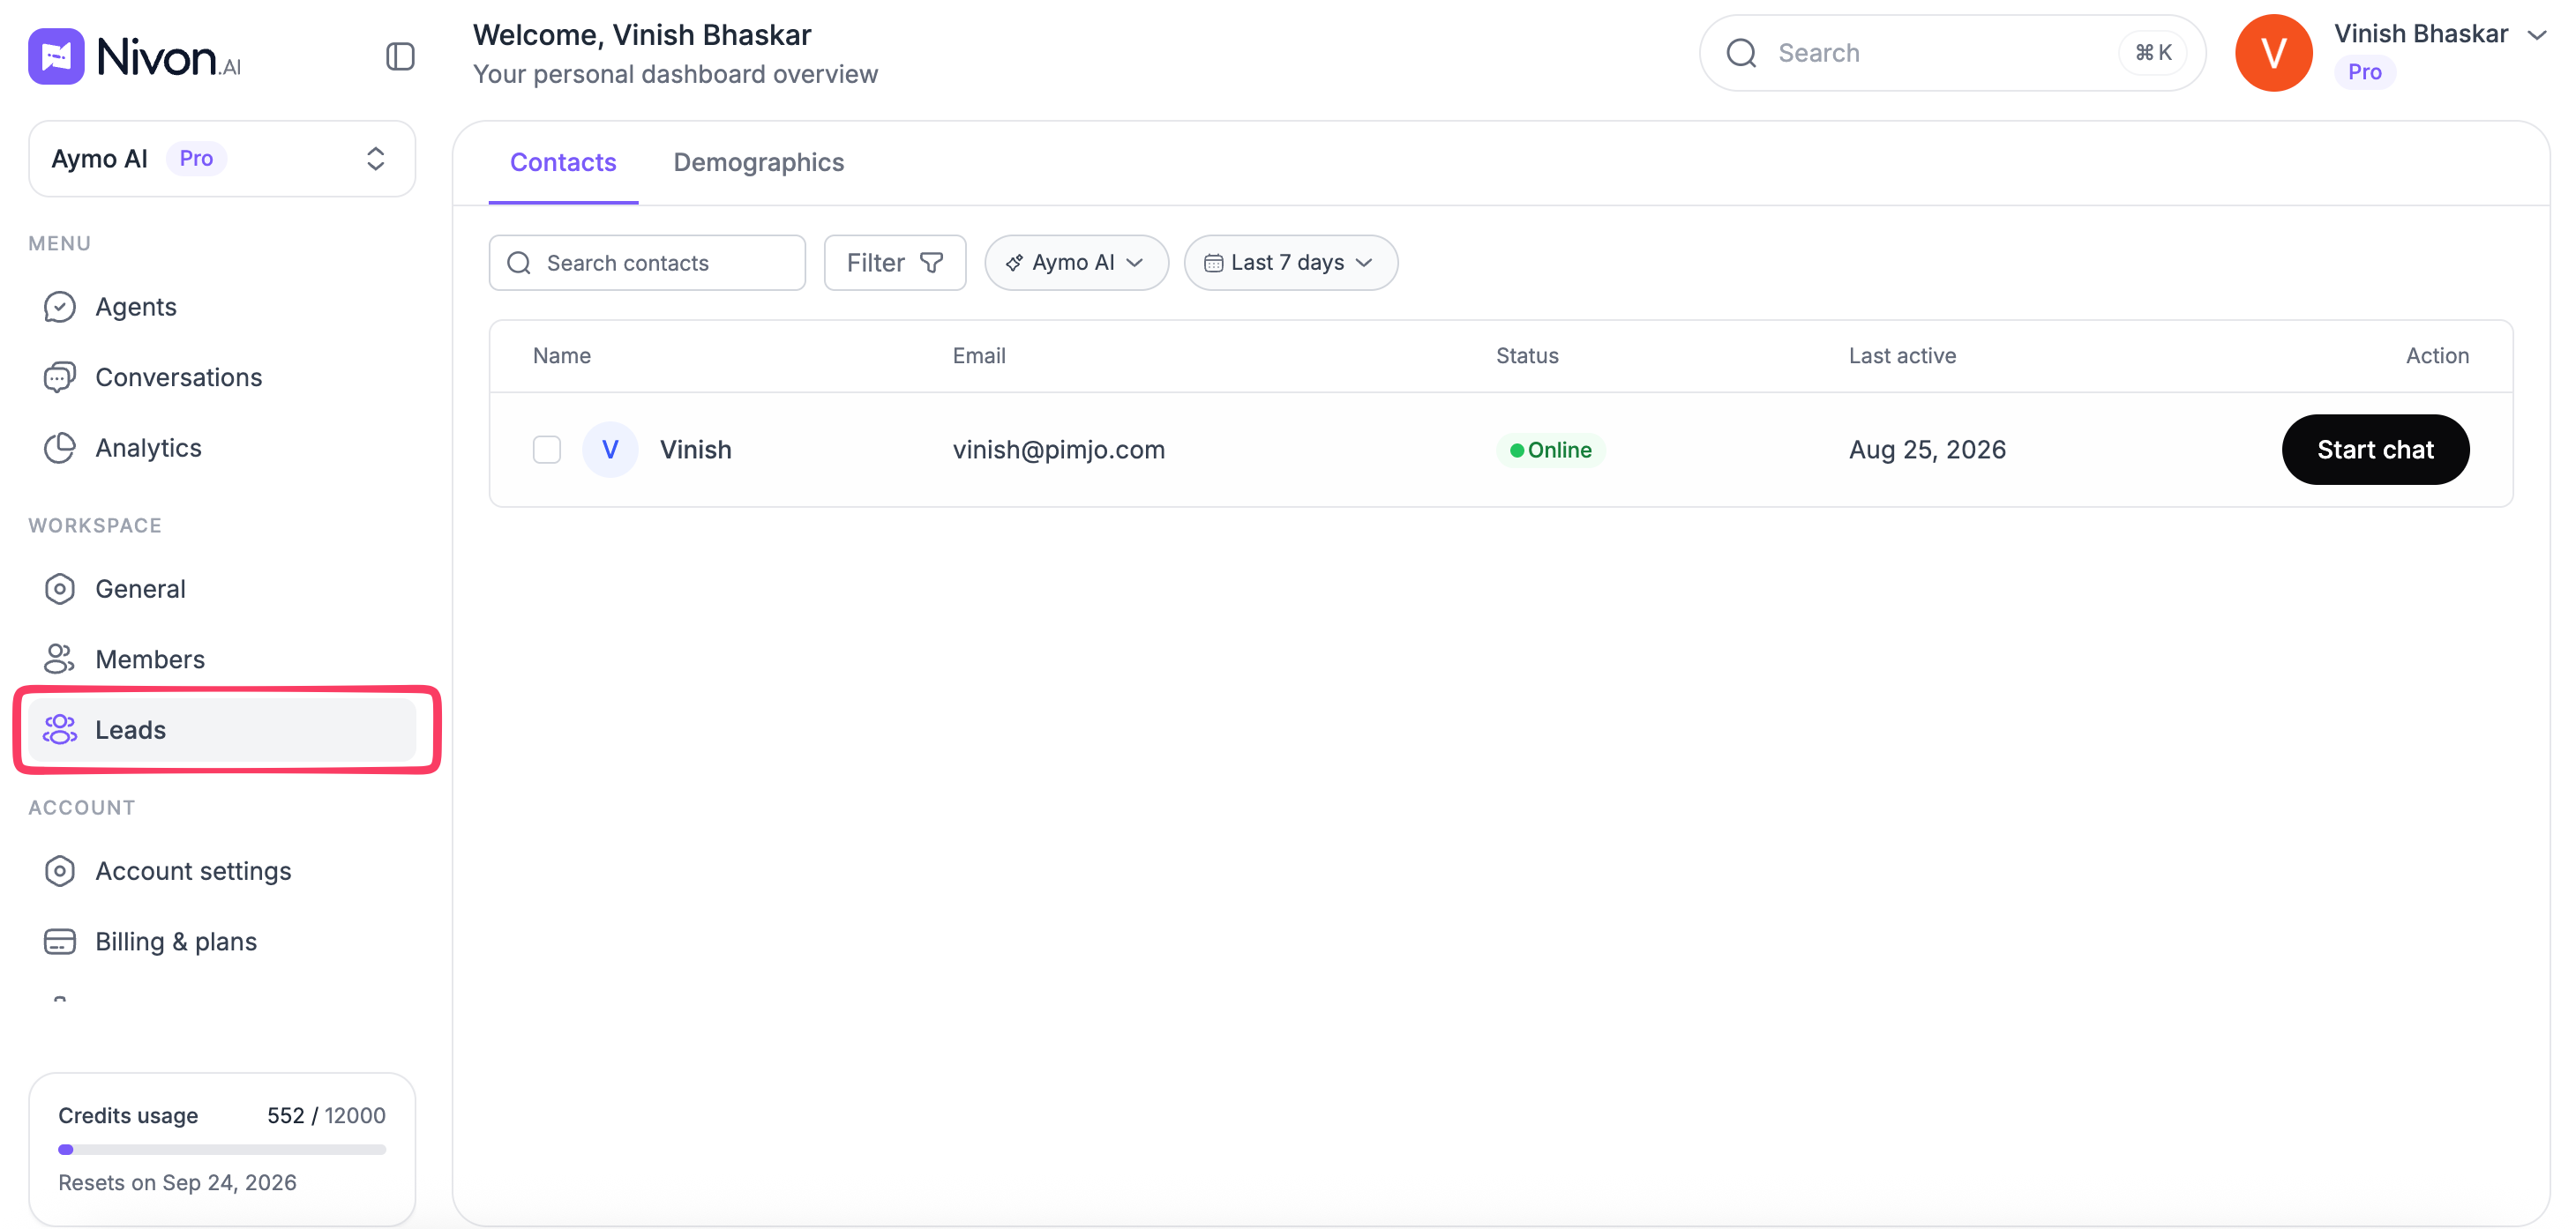Click the magnifier icon in Search contacts
Viewport: 2576px width, 1229px height.
pyautogui.click(x=519, y=263)
